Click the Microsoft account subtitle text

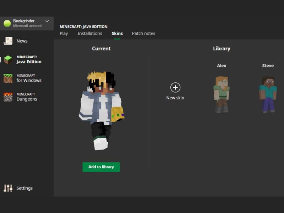pyautogui.click(x=27, y=26)
